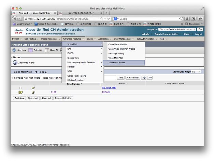Image resolution: width=215 pixels, height=161 pixels.
Task: Open the search engine selector dropdown
Action: point(116,19)
